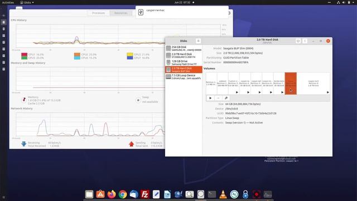Open Thunderbird mail from the dock

coord(134,194)
